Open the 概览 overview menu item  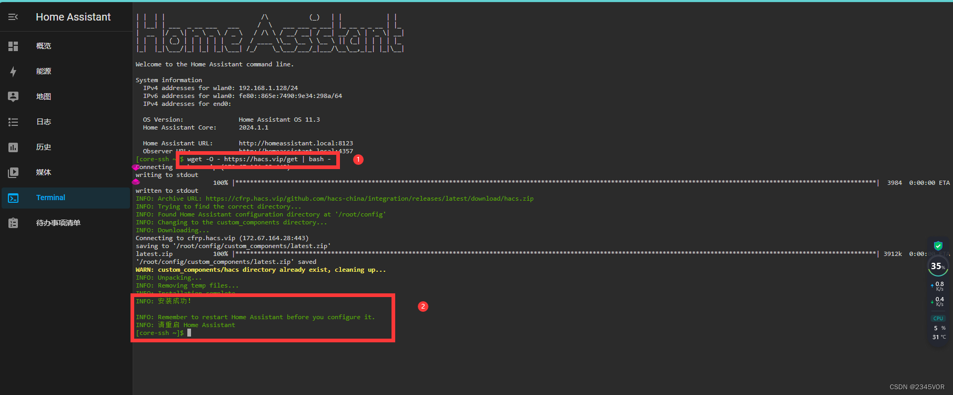pos(66,46)
